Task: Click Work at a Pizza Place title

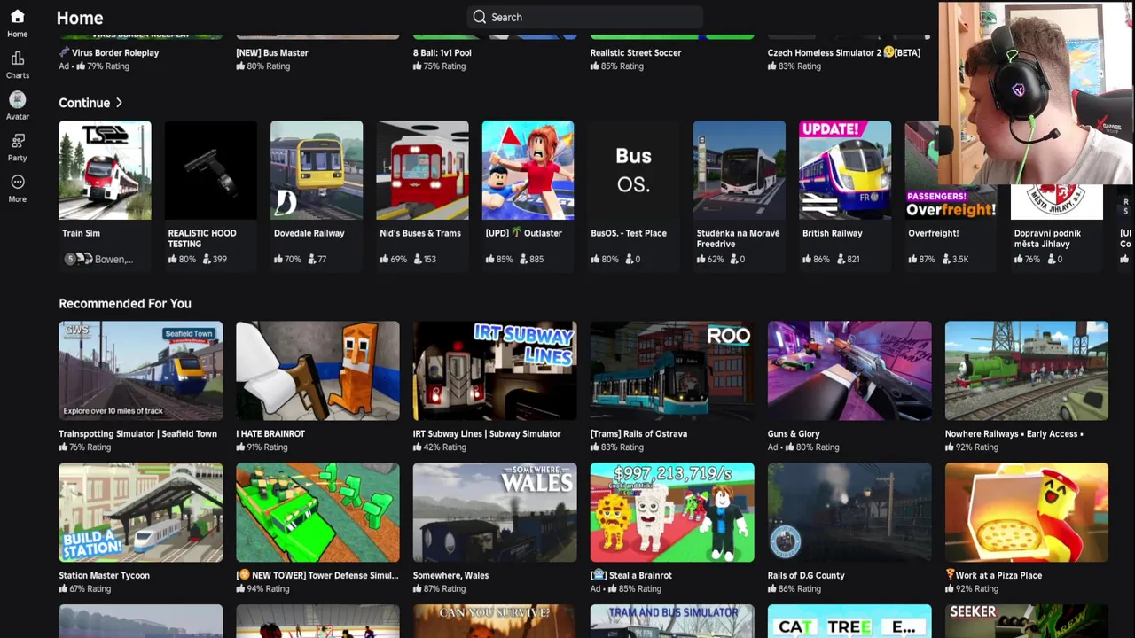Action: 993,575
